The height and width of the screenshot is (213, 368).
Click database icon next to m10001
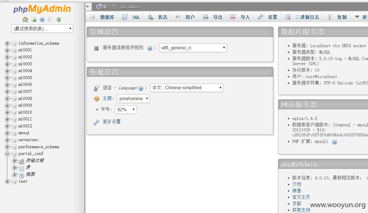point(14,50)
